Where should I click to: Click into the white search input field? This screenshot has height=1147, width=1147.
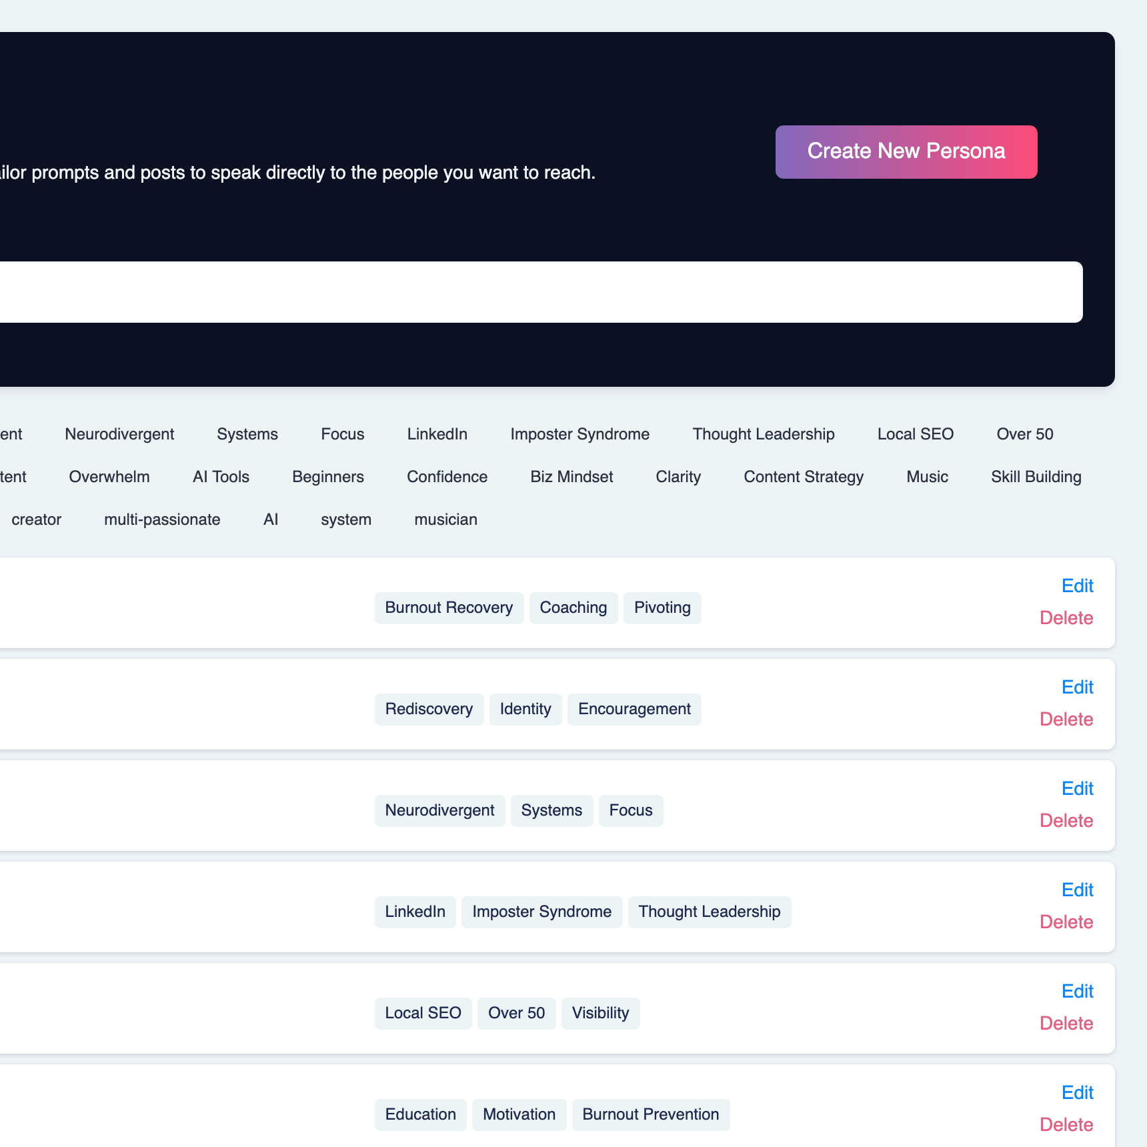click(533, 292)
